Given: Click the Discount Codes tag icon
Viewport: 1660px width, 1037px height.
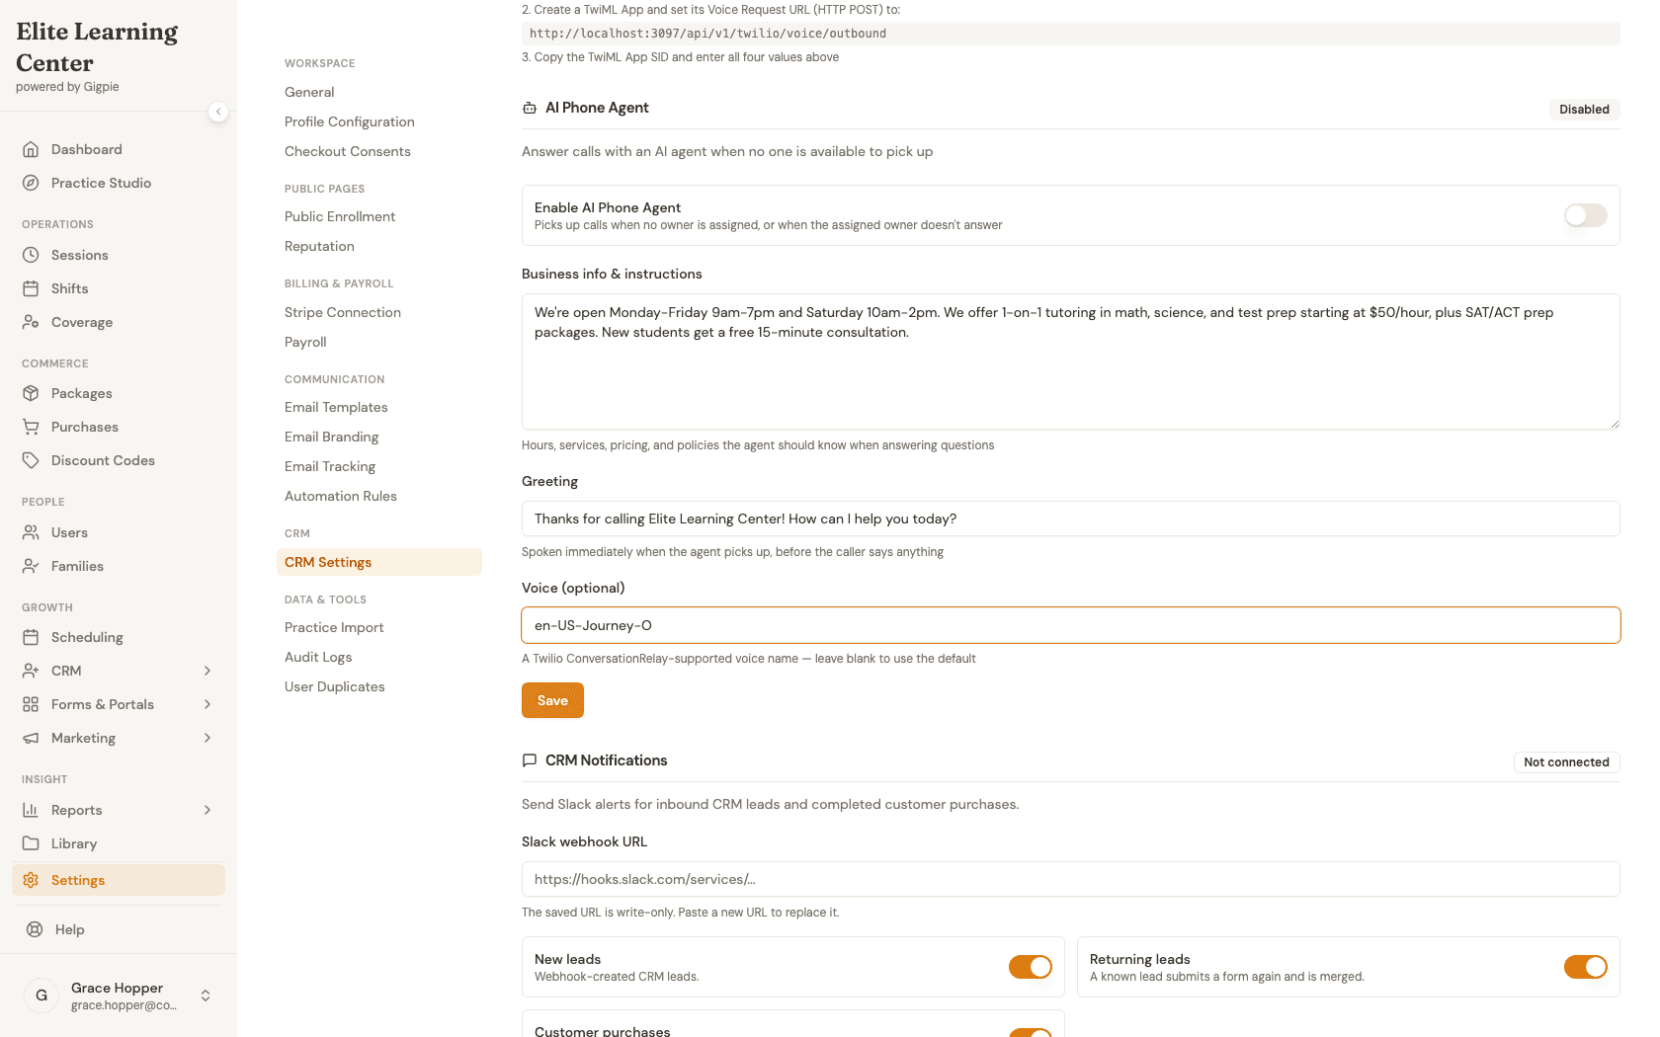Looking at the screenshot, I should pos(31,460).
